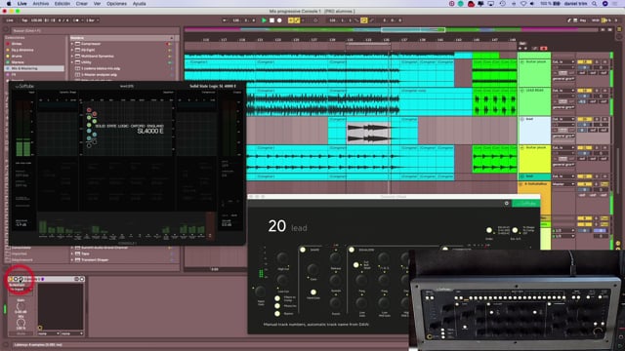This screenshot has width=625, height=351.
Task: Click the Tap tempo button
Action: click(x=24, y=20)
